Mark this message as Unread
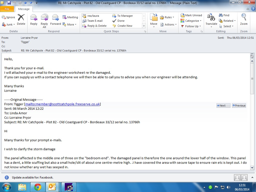Viewport: 256px width, 192px height. [x=191, y=15]
